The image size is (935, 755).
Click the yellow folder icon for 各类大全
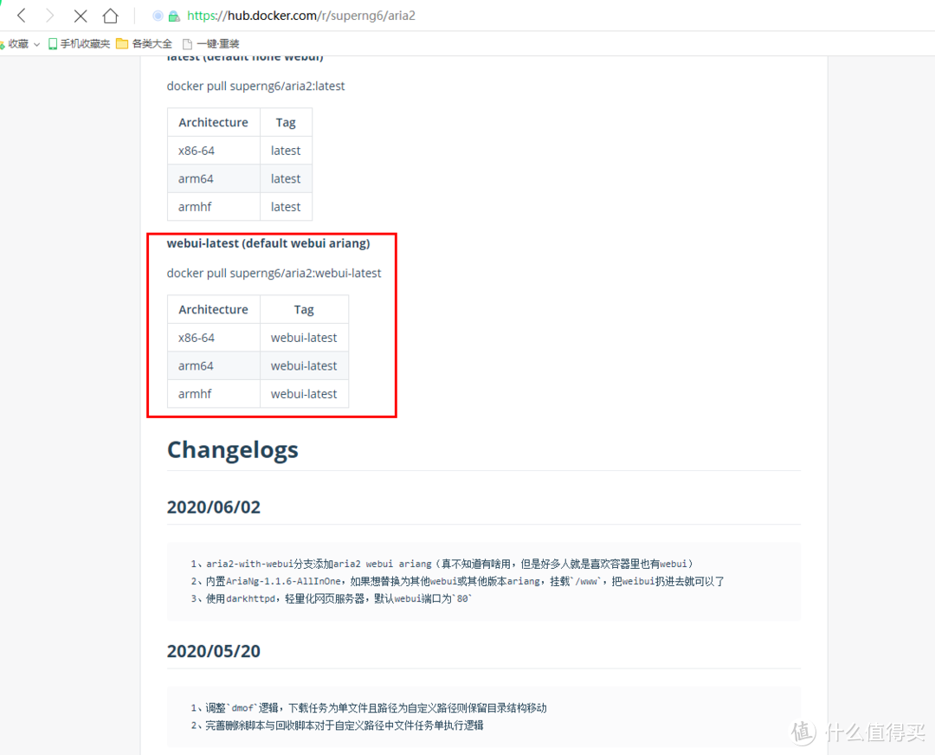click(x=122, y=43)
